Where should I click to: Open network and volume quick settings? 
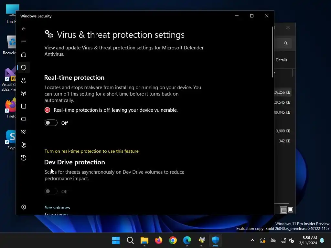click(287, 240)
